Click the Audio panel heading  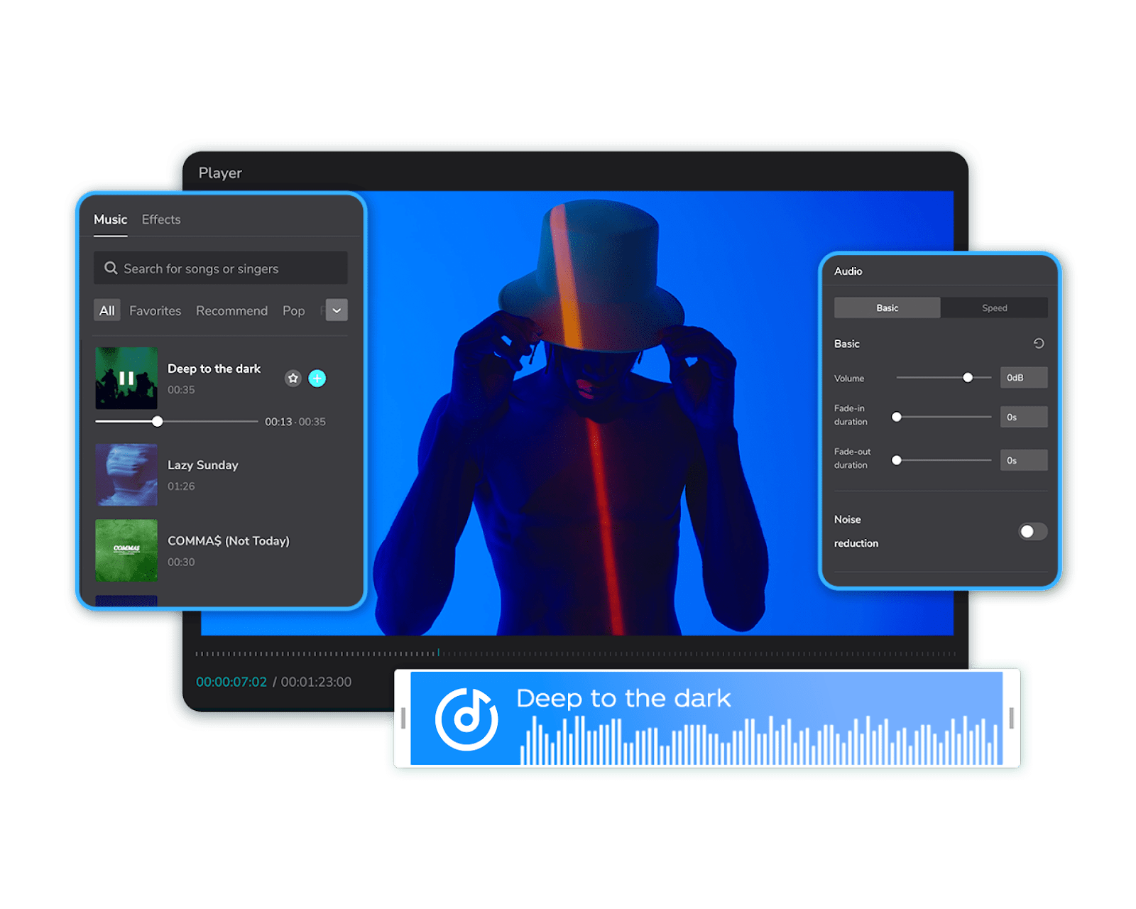(848, 271)
